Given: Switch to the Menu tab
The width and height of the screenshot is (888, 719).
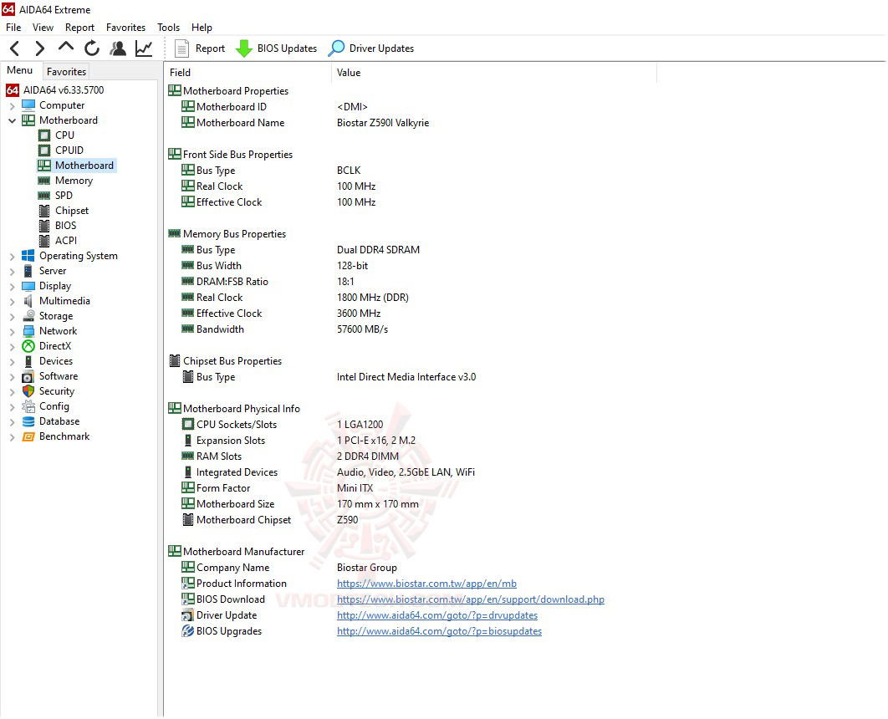Looking at the screenshot, I should point(20,70).
